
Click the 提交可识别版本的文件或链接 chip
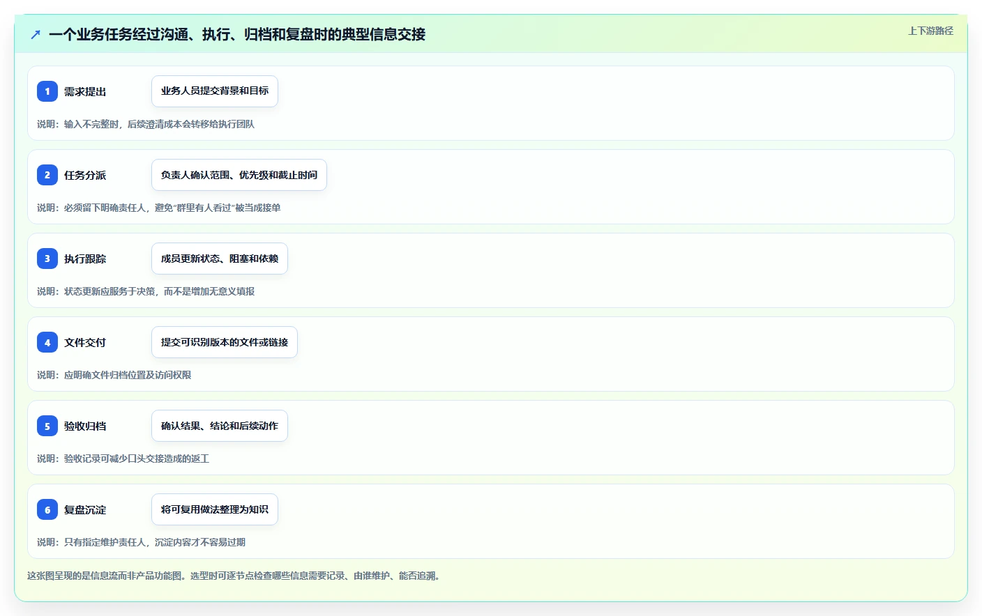click(225, 342)
